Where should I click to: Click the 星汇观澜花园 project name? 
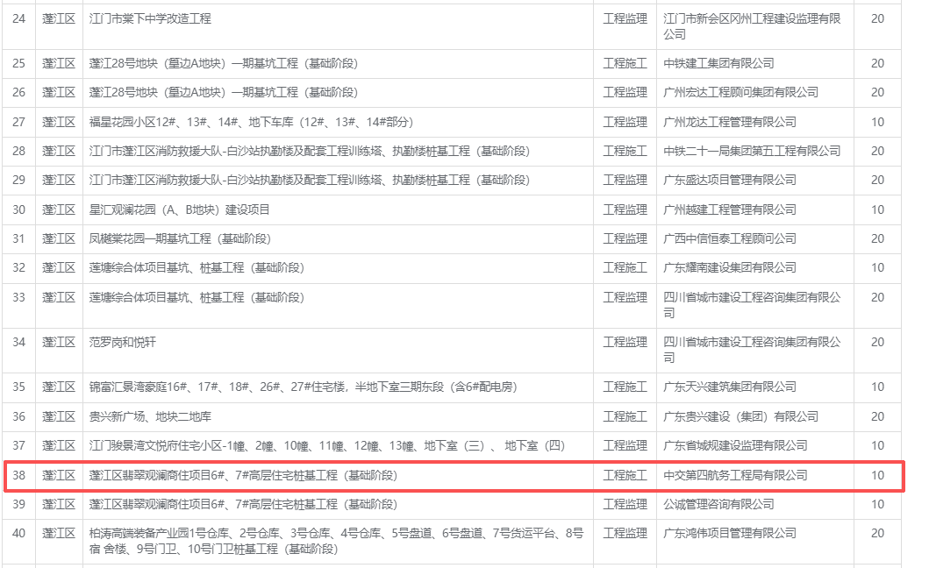(x=180, y=209)
